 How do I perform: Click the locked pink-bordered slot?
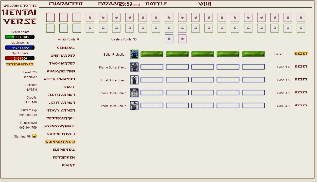coord(182,39)
